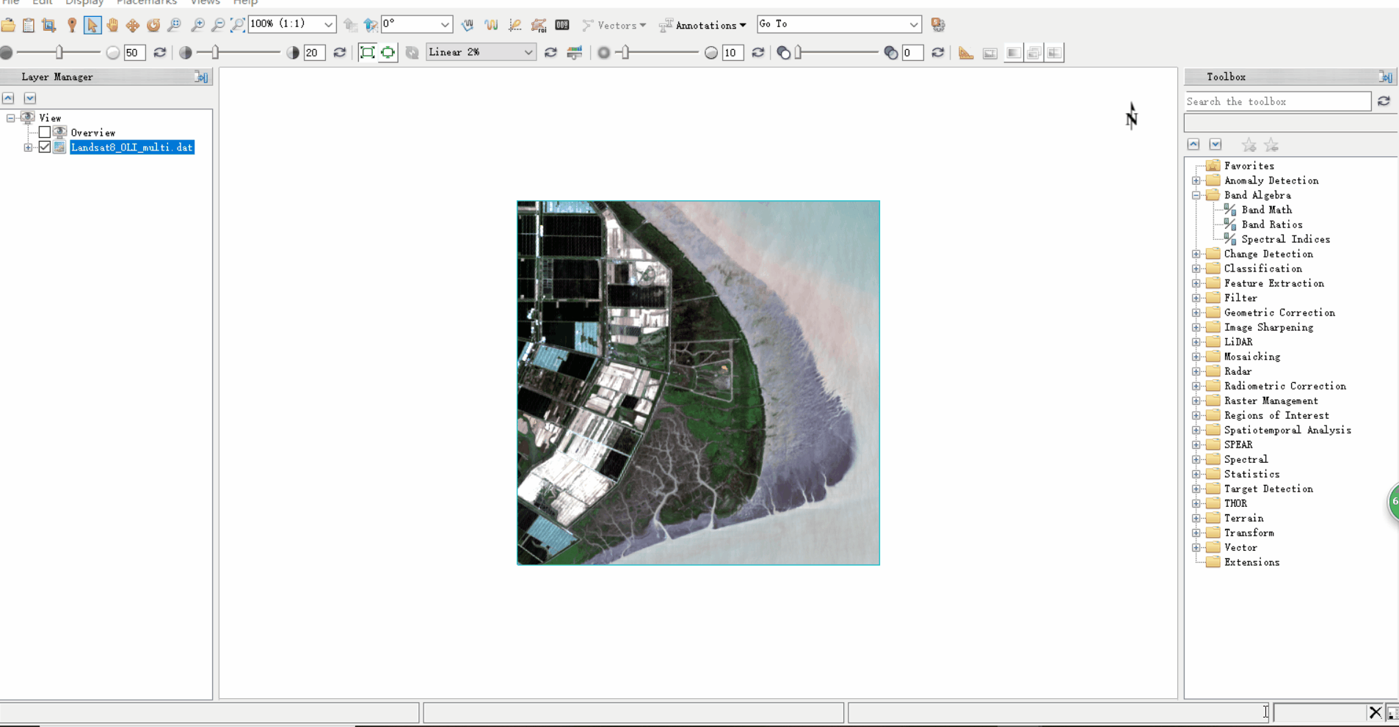
Task: Click the orange gear icon beside Go To
Action: (938, 25)
